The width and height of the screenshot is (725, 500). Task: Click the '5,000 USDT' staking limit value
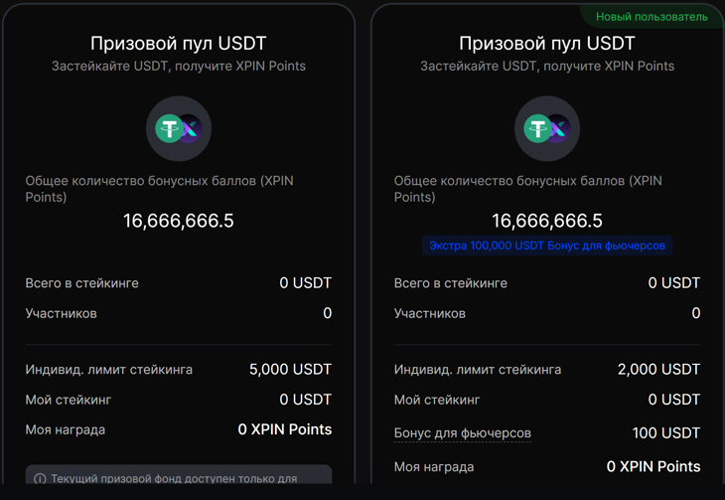point(290,370)
